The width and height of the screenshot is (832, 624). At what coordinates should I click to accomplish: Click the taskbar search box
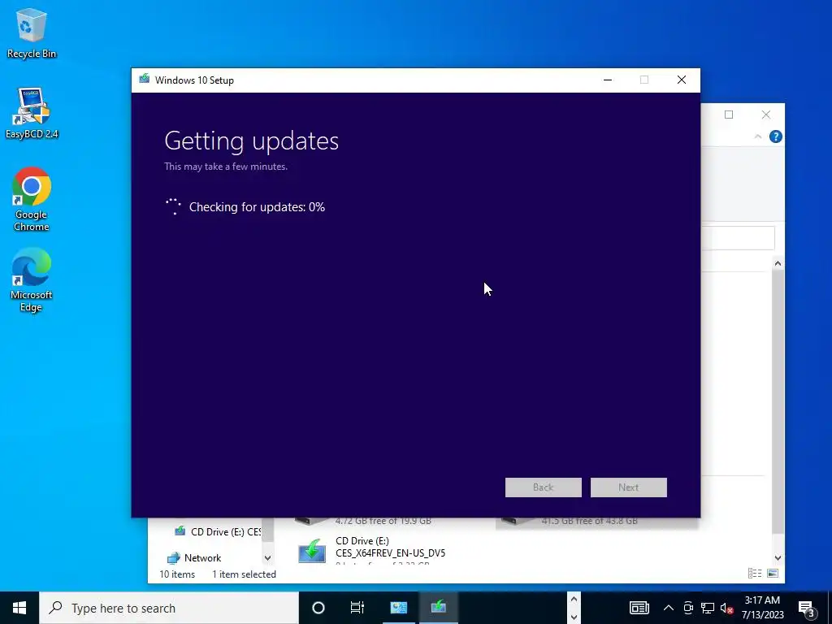coord(169,608)
